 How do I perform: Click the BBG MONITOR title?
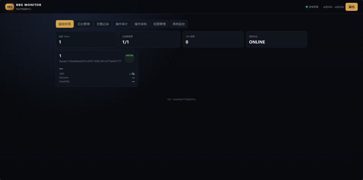[x=29, y=5]
